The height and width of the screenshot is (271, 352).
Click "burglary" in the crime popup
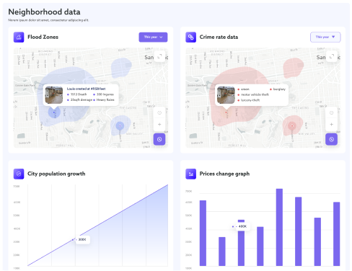click(279, 89)
